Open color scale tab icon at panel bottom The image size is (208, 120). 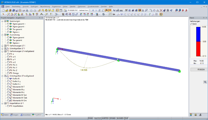[x=191, y=115]
